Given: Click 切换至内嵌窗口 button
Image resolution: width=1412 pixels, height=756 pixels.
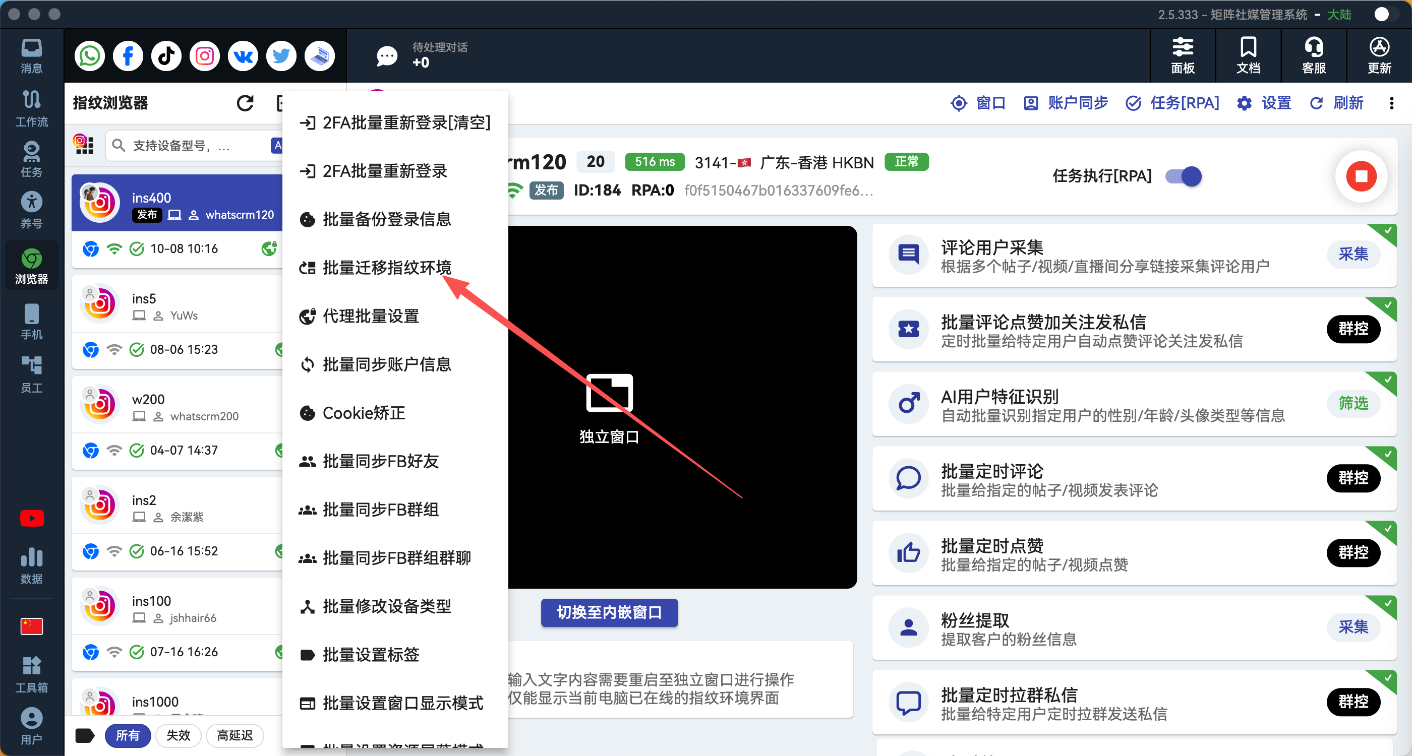Looking at the screenshot, I should [x=609, y=612].
